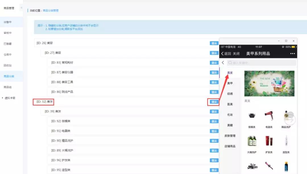Tap the back chevron beside the search box
Screen dimensions: 307x174
point(223,63)
